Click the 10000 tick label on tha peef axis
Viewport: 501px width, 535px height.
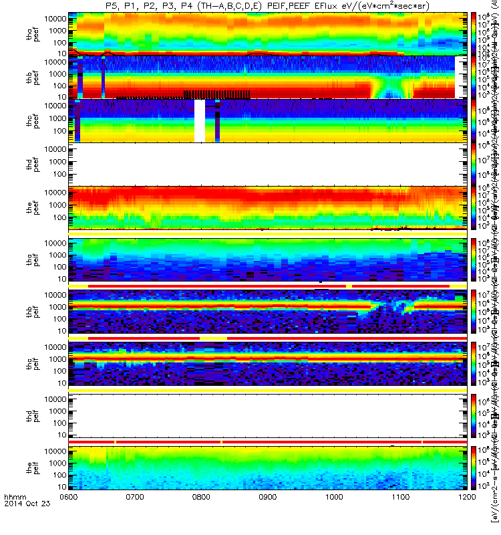point(55,19)
